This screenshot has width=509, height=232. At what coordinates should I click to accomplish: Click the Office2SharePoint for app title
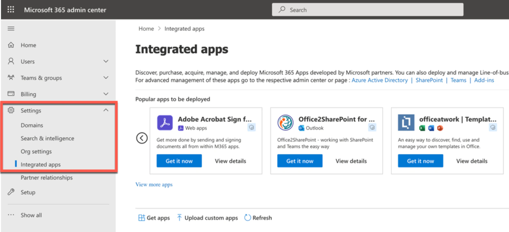tap(337, 119)
